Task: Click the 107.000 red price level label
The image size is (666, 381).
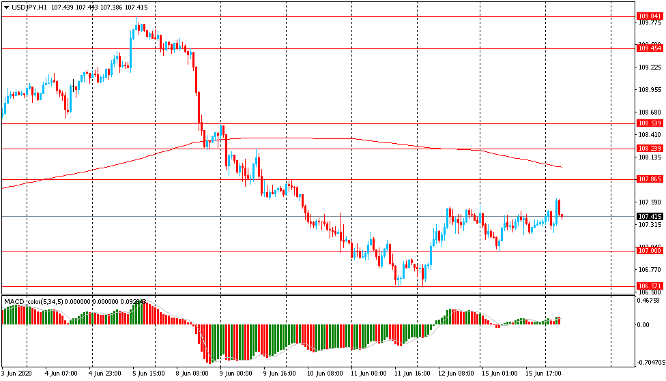Action: [x=650, y=251]
